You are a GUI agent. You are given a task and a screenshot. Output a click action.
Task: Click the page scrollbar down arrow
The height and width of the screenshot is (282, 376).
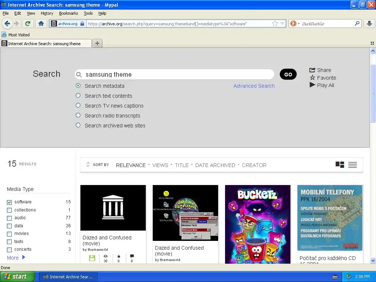373,261
